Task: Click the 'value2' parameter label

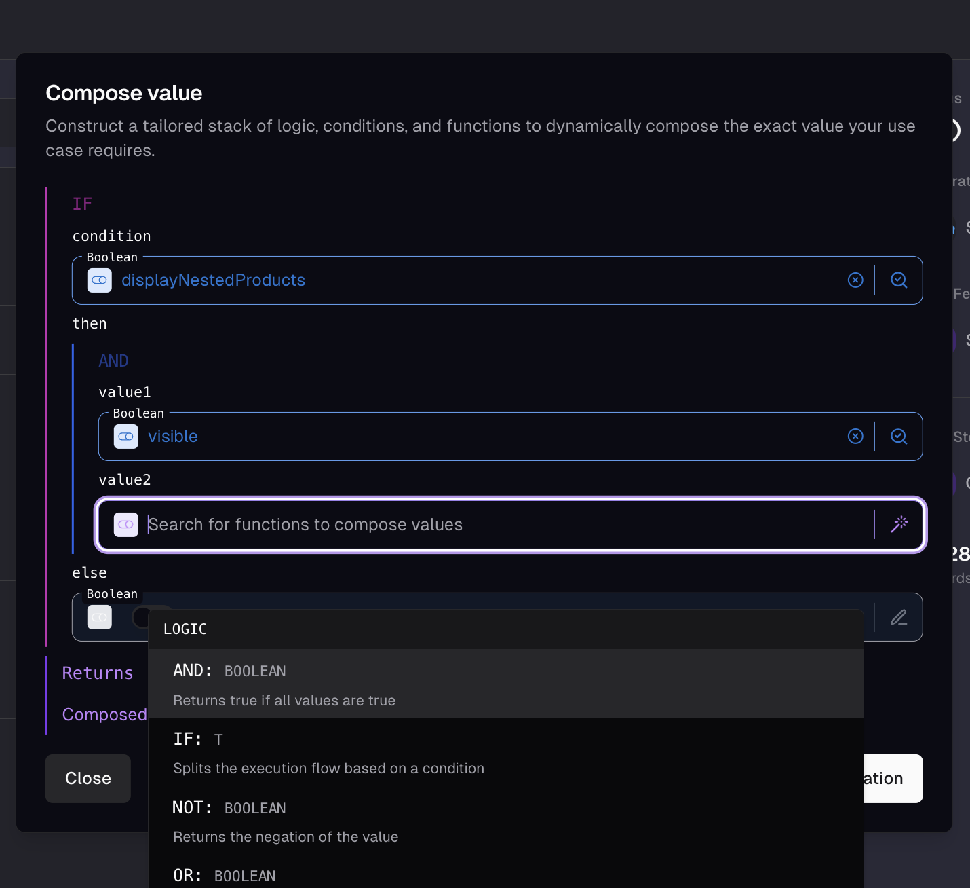Action: [125, 480]
